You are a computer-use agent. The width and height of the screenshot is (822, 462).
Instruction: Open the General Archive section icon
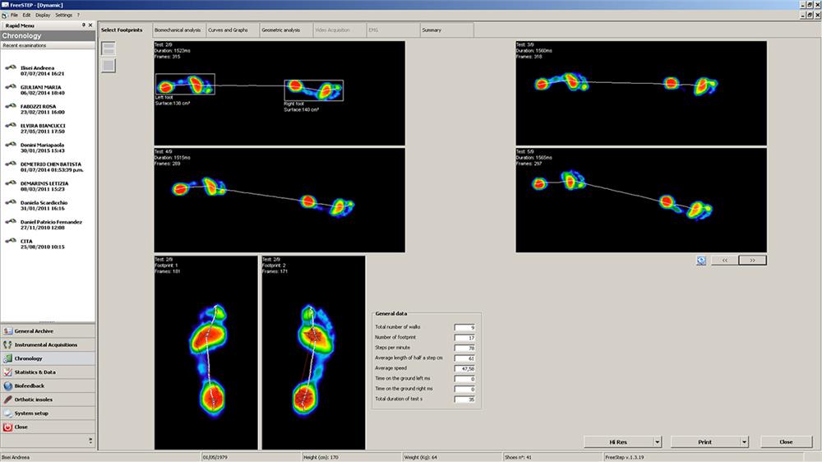pos(8,330)
